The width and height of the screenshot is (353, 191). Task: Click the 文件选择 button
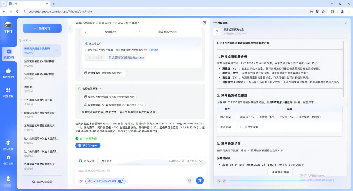pos(95,57)
